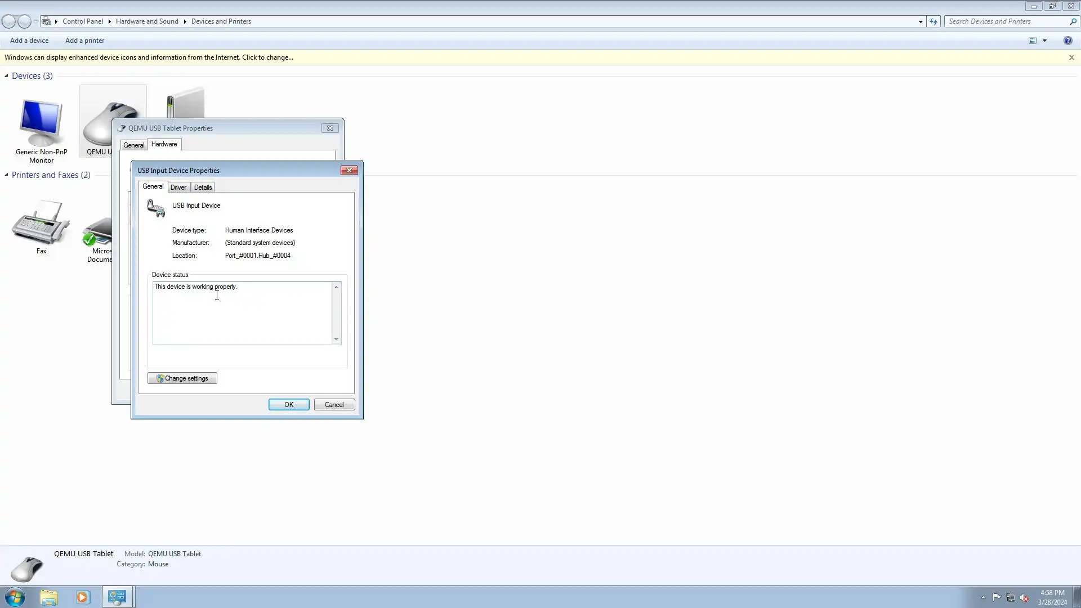Click scroll-down arrow in Device status box
1081x608 pixels.
click(336, 339)
